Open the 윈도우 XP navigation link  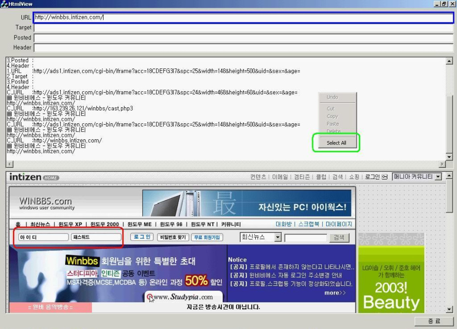click(70, 224)
